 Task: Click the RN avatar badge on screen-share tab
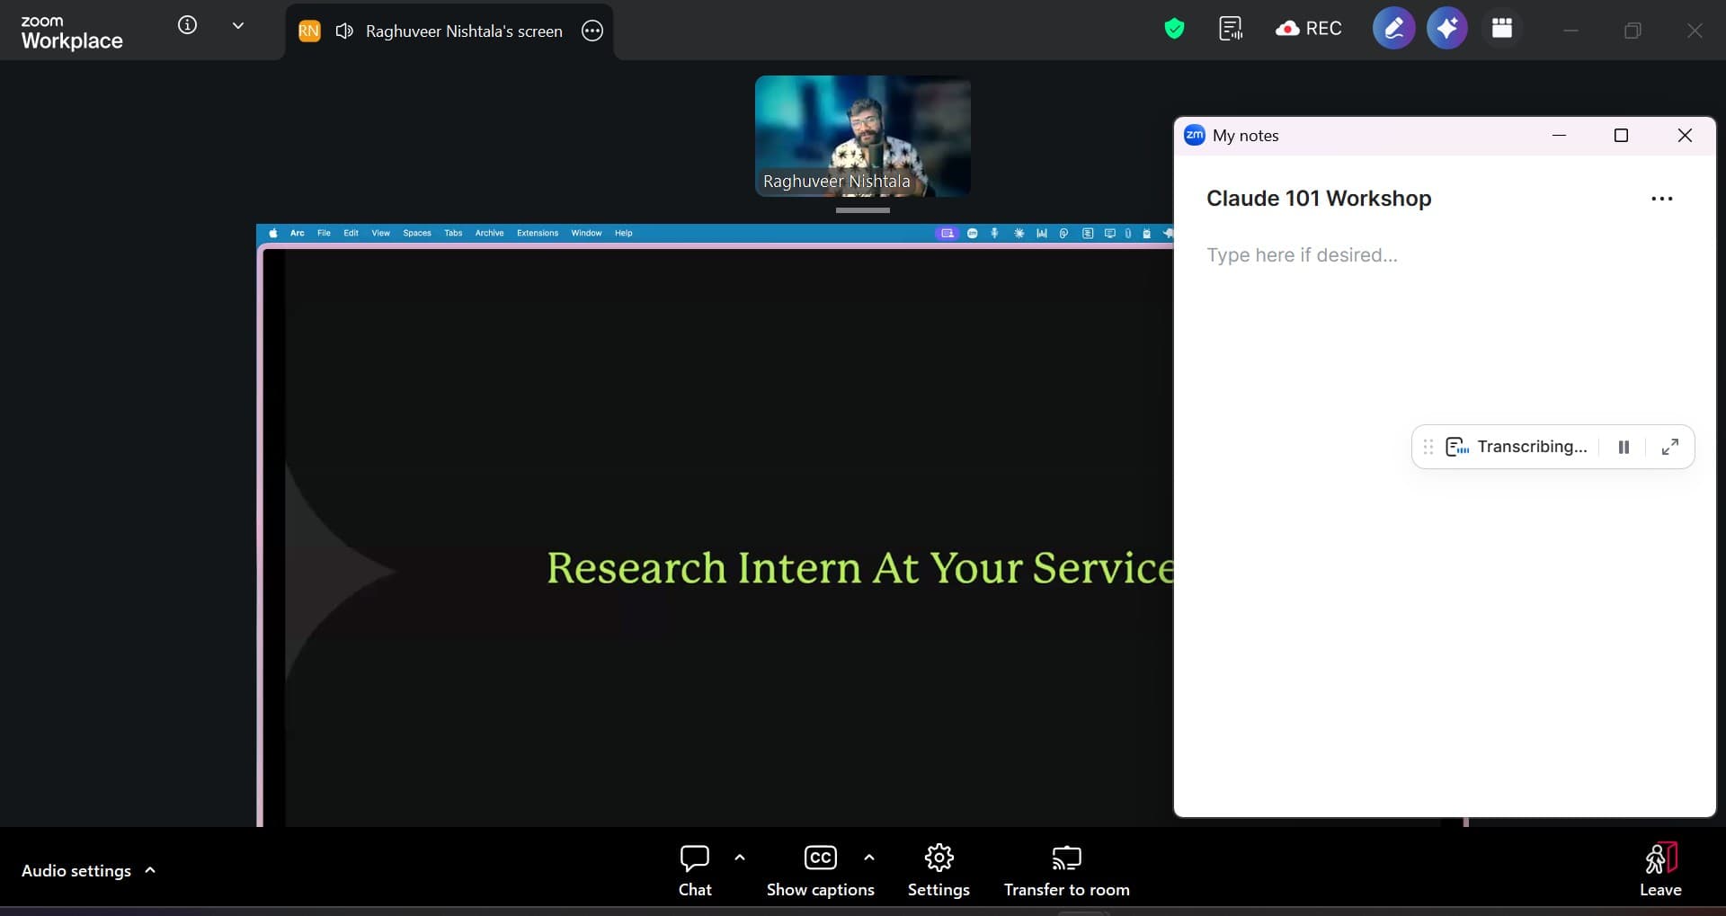point(309,31)
